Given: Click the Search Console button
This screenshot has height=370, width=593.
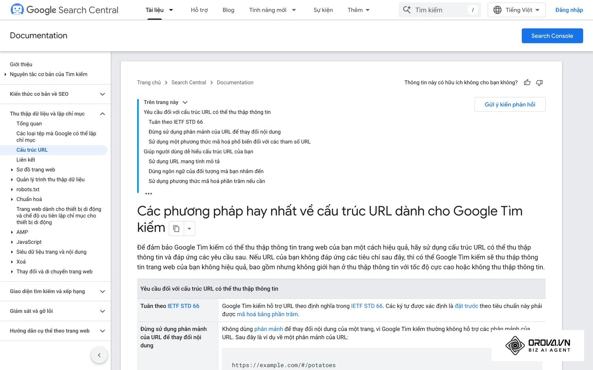Looking at the screenshot, I should [552, 36].
